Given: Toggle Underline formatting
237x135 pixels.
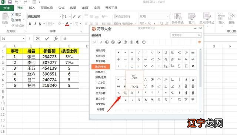Looking at the screenshot, I should click(x=40, y=24).
